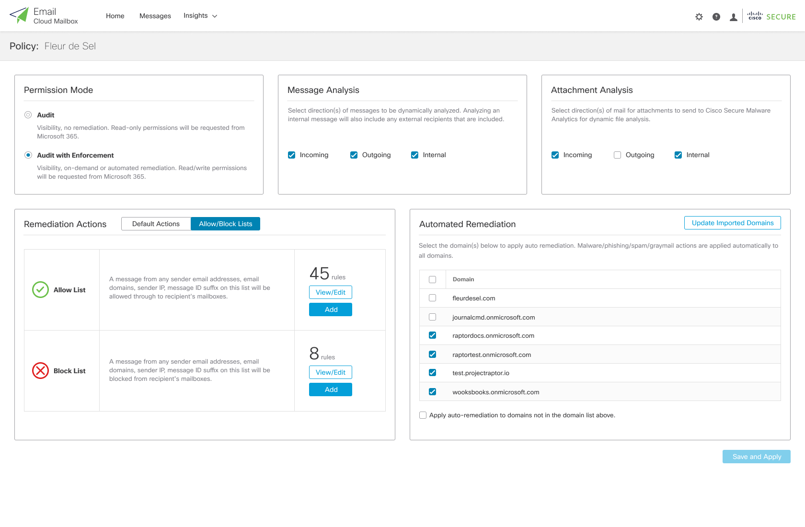Screen dimensions: 805x527
Task: Select the Audit permission mode
Action: pos(28,115)
